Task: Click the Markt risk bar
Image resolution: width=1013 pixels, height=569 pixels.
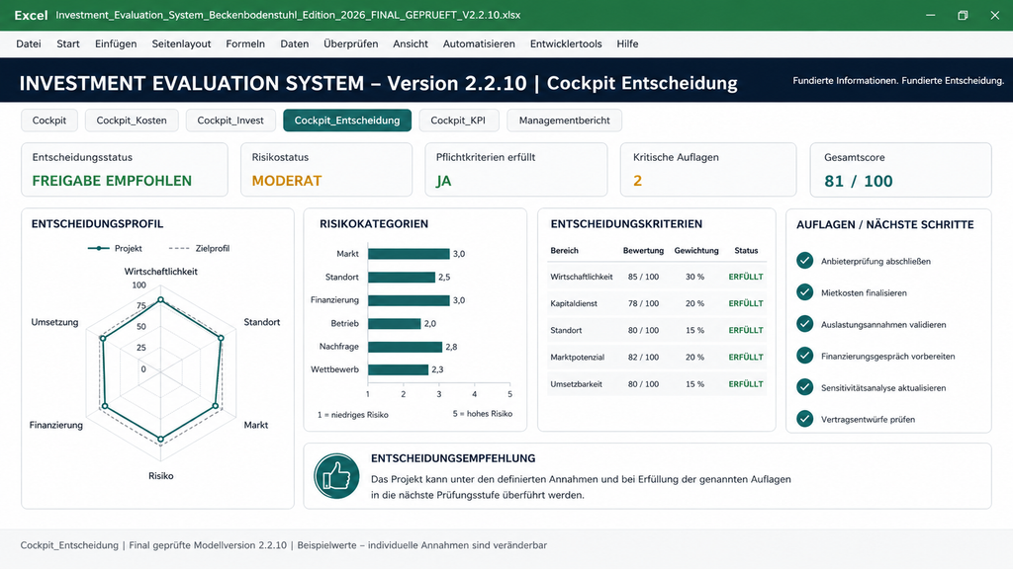Action: 409,254
